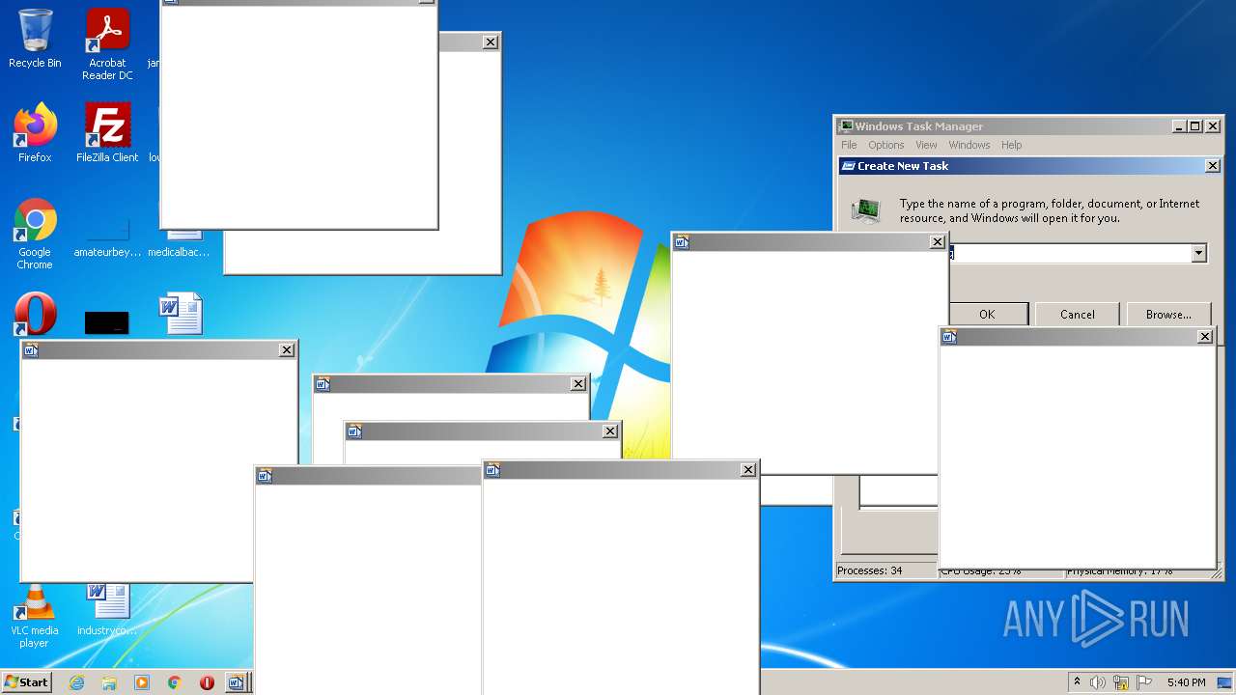Open Internet Explorer from the taskbar
The height and width of the screenshot is (695, 1236).
click(76, 682)
